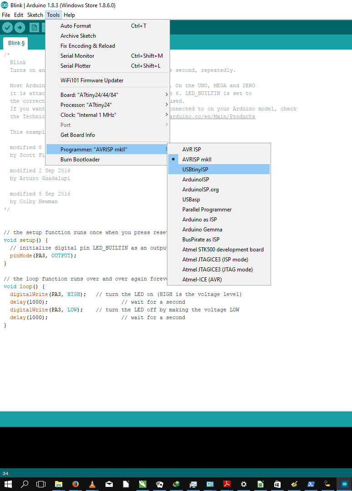Open Serial Monitor from Tools menu
This screenshot has width=352, height=491.
click(107, 56)
